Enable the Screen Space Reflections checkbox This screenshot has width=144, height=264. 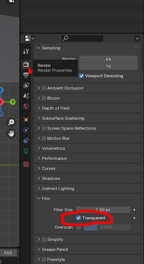click(x=44, y=128)
